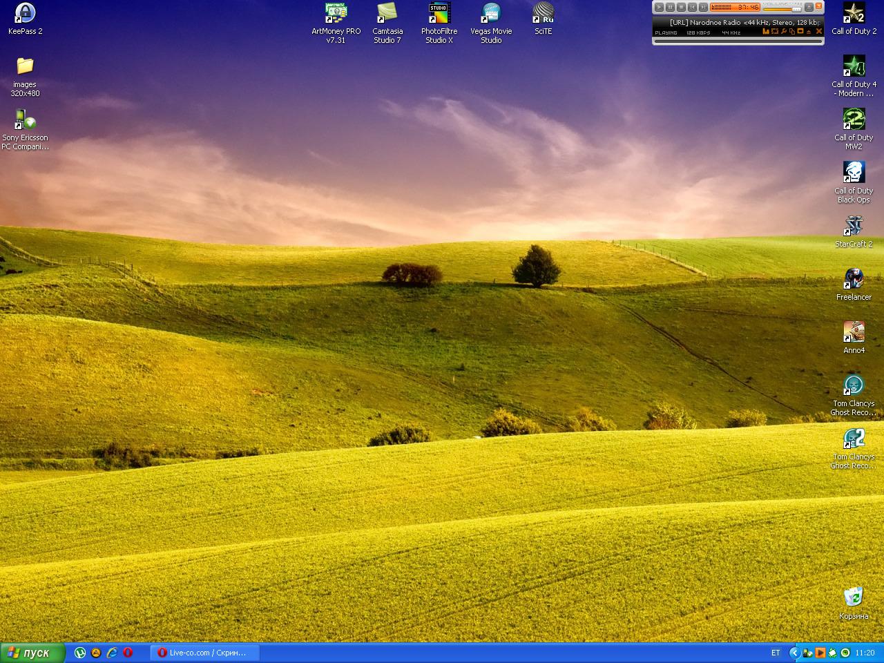Toggle repeat mode in the media player
884x663 pixels.
[x=775, y=32]
